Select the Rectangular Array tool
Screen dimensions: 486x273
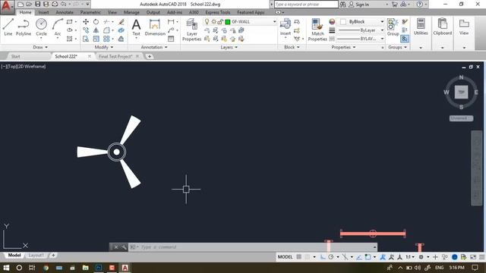click(x=106, y=39)
